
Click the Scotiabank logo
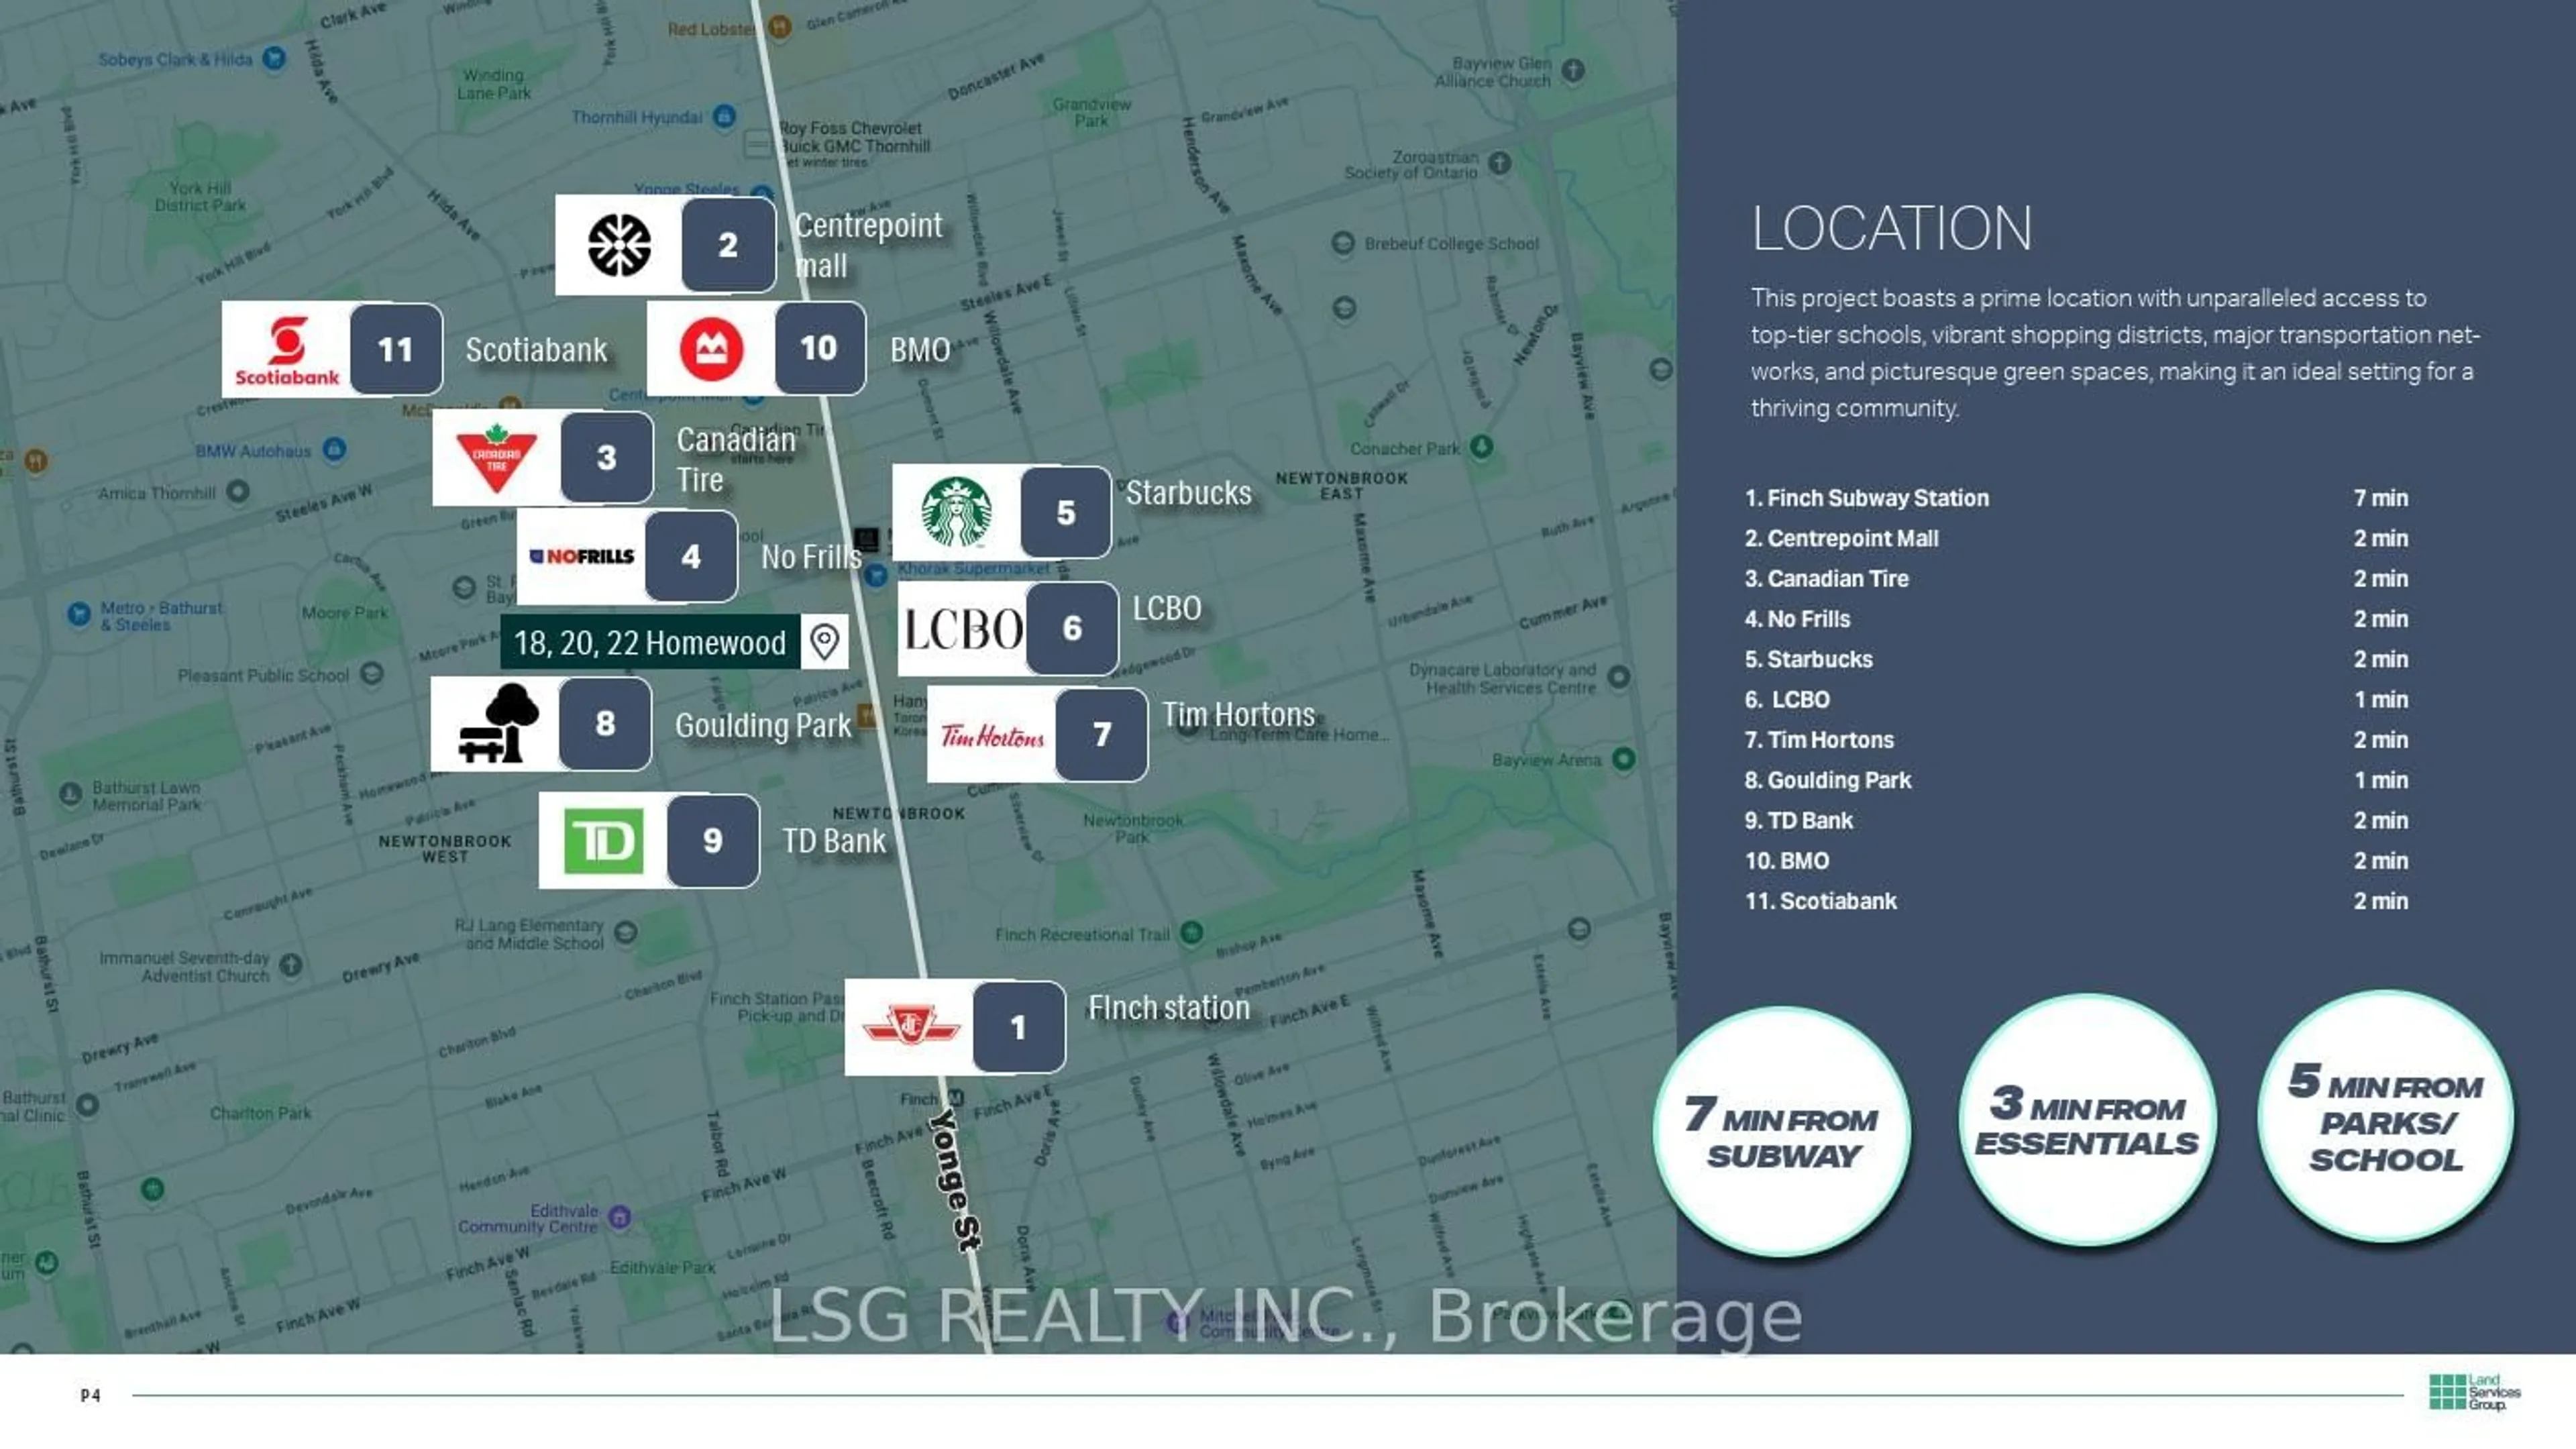pos(287,351)
